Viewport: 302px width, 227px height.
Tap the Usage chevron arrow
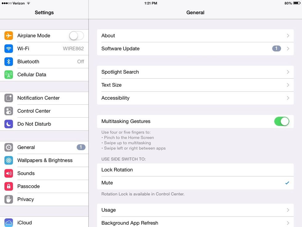pos(288,210)
